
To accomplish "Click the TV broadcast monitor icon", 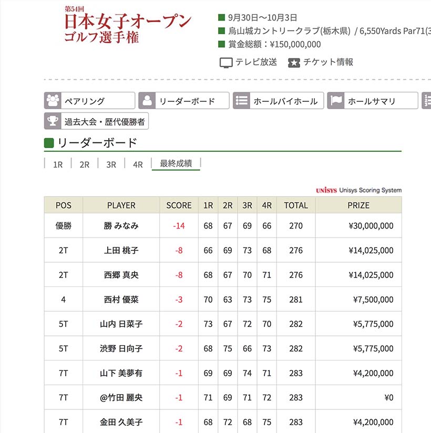I will click(226, 63).
